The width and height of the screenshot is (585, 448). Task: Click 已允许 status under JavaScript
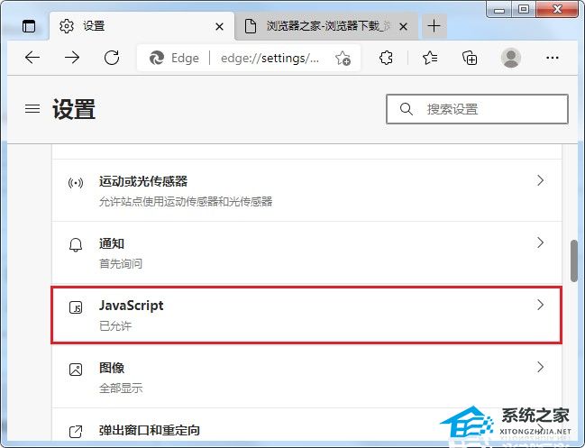[x=115, y=326]
